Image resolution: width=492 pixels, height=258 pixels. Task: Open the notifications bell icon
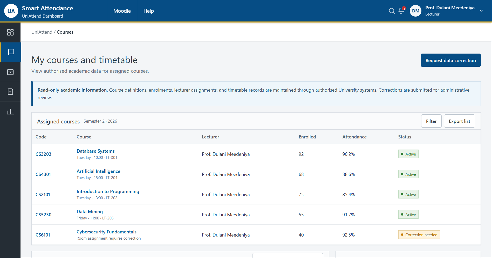pos(401,11)
